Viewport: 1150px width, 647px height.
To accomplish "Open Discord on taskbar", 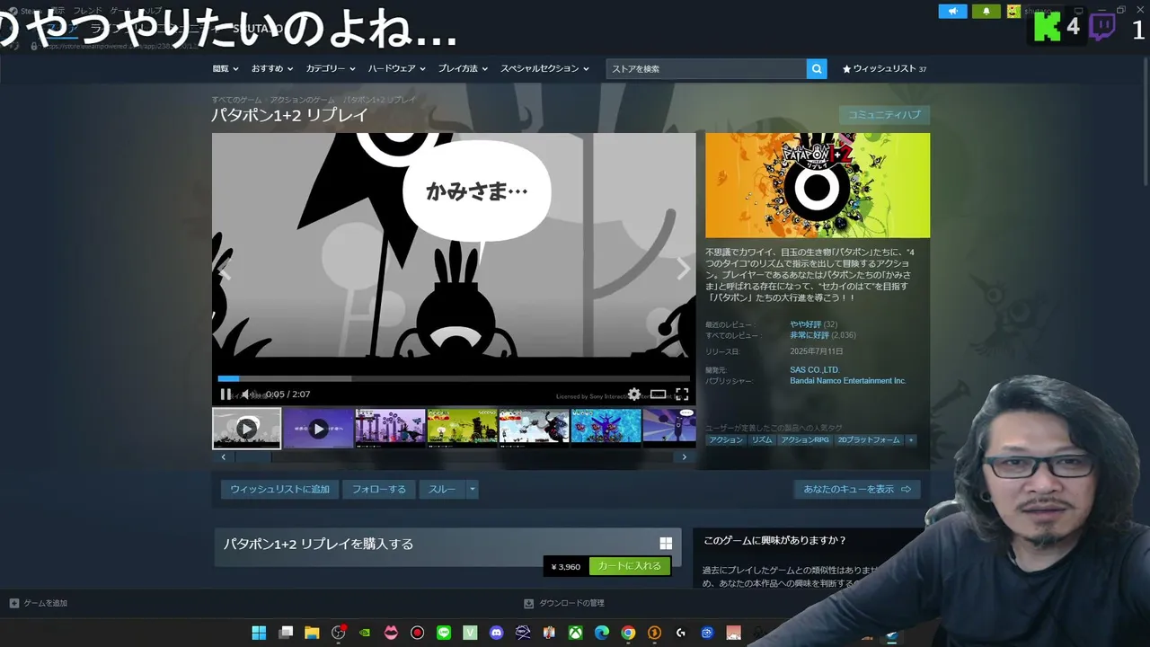I will click(x=497, y=633).
